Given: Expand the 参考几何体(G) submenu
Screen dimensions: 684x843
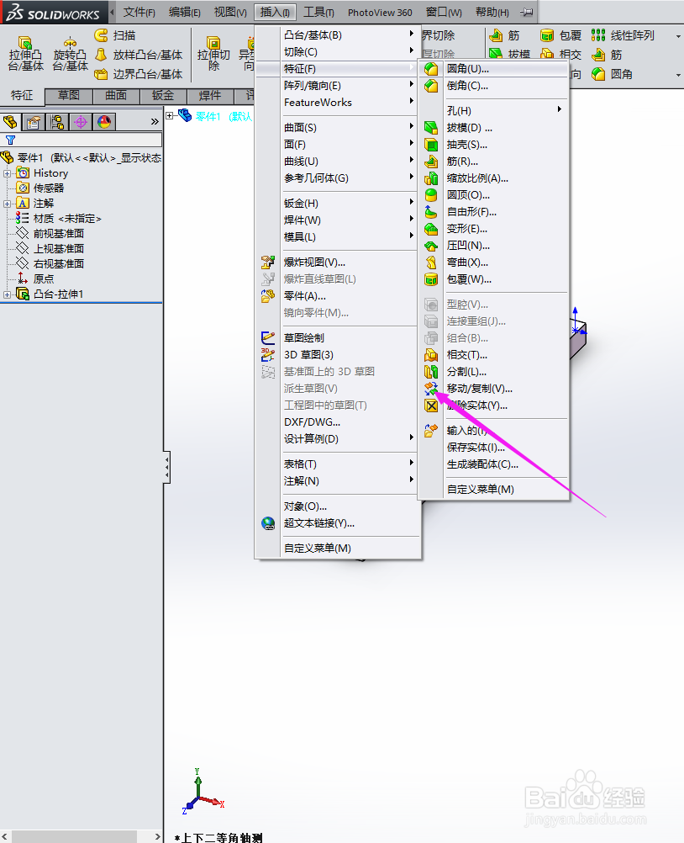Looking at the screenshot, I should point(338,178).
